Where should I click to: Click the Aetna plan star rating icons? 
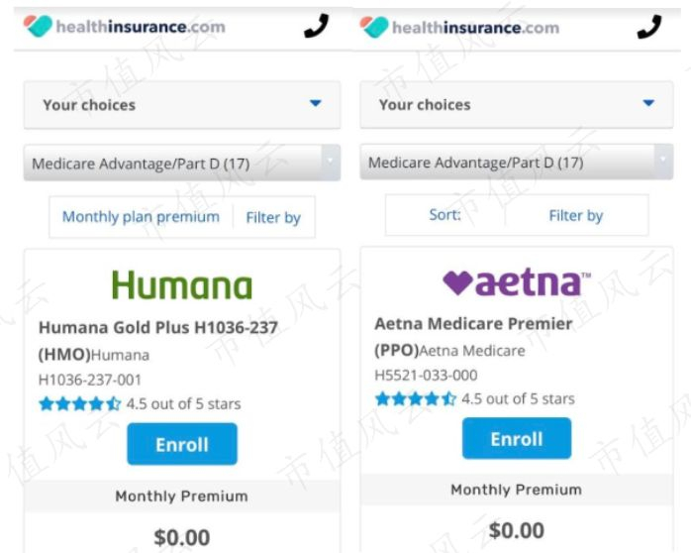(x=416, y=398)
